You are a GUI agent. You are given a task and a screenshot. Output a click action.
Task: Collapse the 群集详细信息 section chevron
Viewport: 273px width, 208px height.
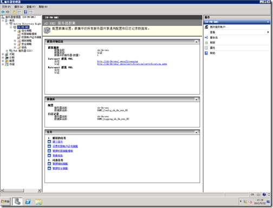[197, 42]
